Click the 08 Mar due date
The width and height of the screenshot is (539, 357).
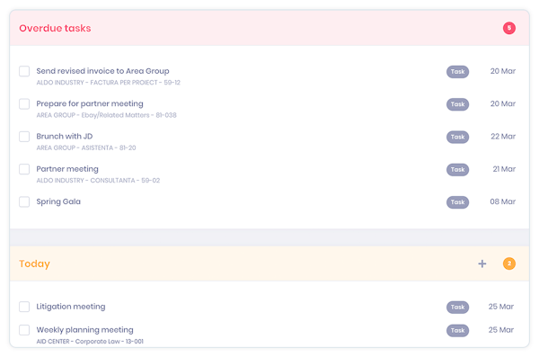tap(502, 201)
